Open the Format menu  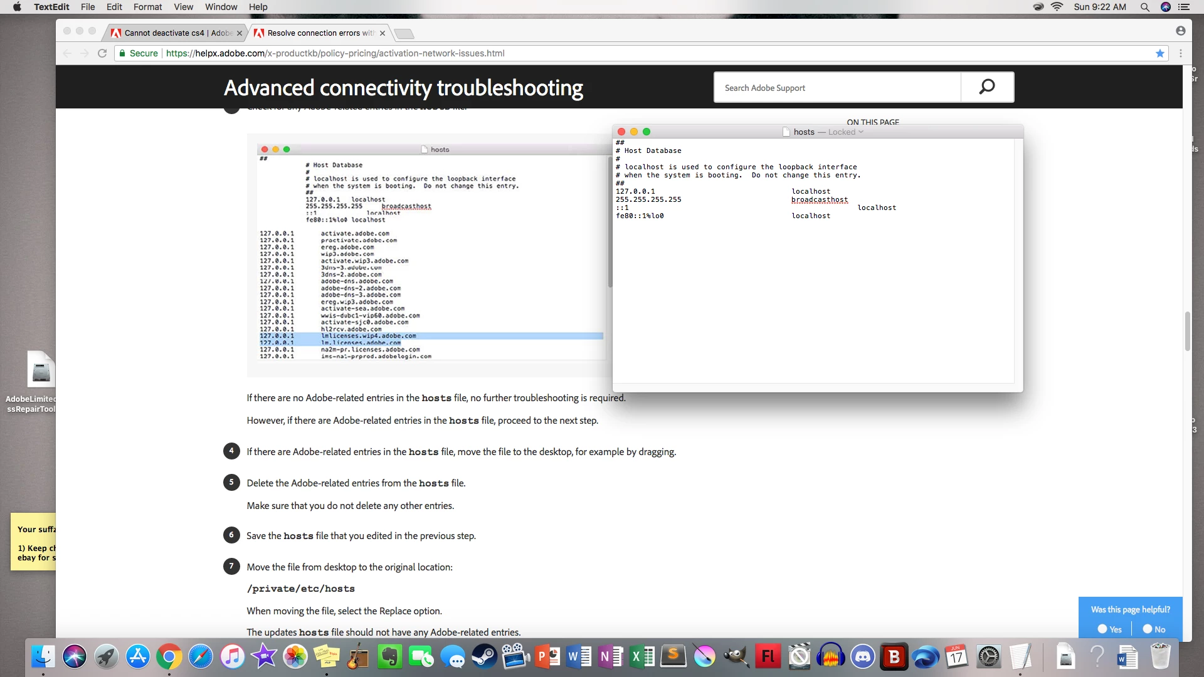[147, 7]
